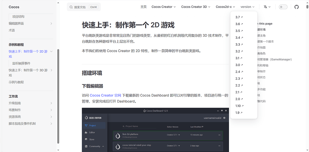Click Creator 3.7.1 dropdown for first-2d-platform
Viewport: 309px width, 152px height.
click(x=173, y=135)
